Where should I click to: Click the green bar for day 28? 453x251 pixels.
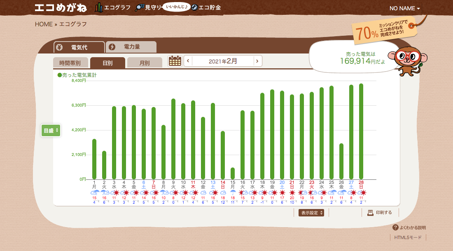pos(361,131)
